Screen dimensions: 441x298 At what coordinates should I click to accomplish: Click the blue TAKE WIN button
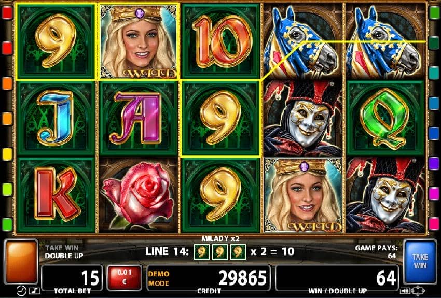(x=420, y=262)
